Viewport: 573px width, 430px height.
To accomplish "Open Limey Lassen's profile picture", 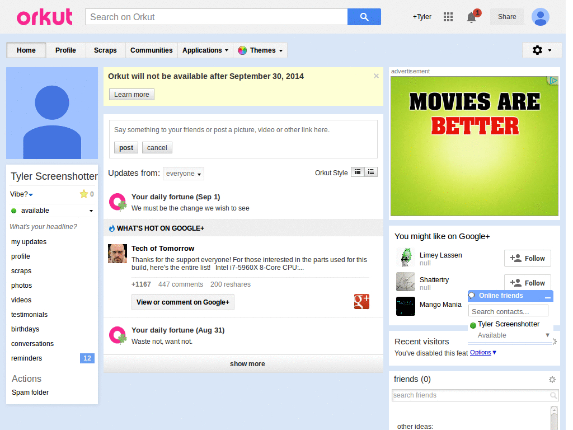I will [x=406, y=257].
